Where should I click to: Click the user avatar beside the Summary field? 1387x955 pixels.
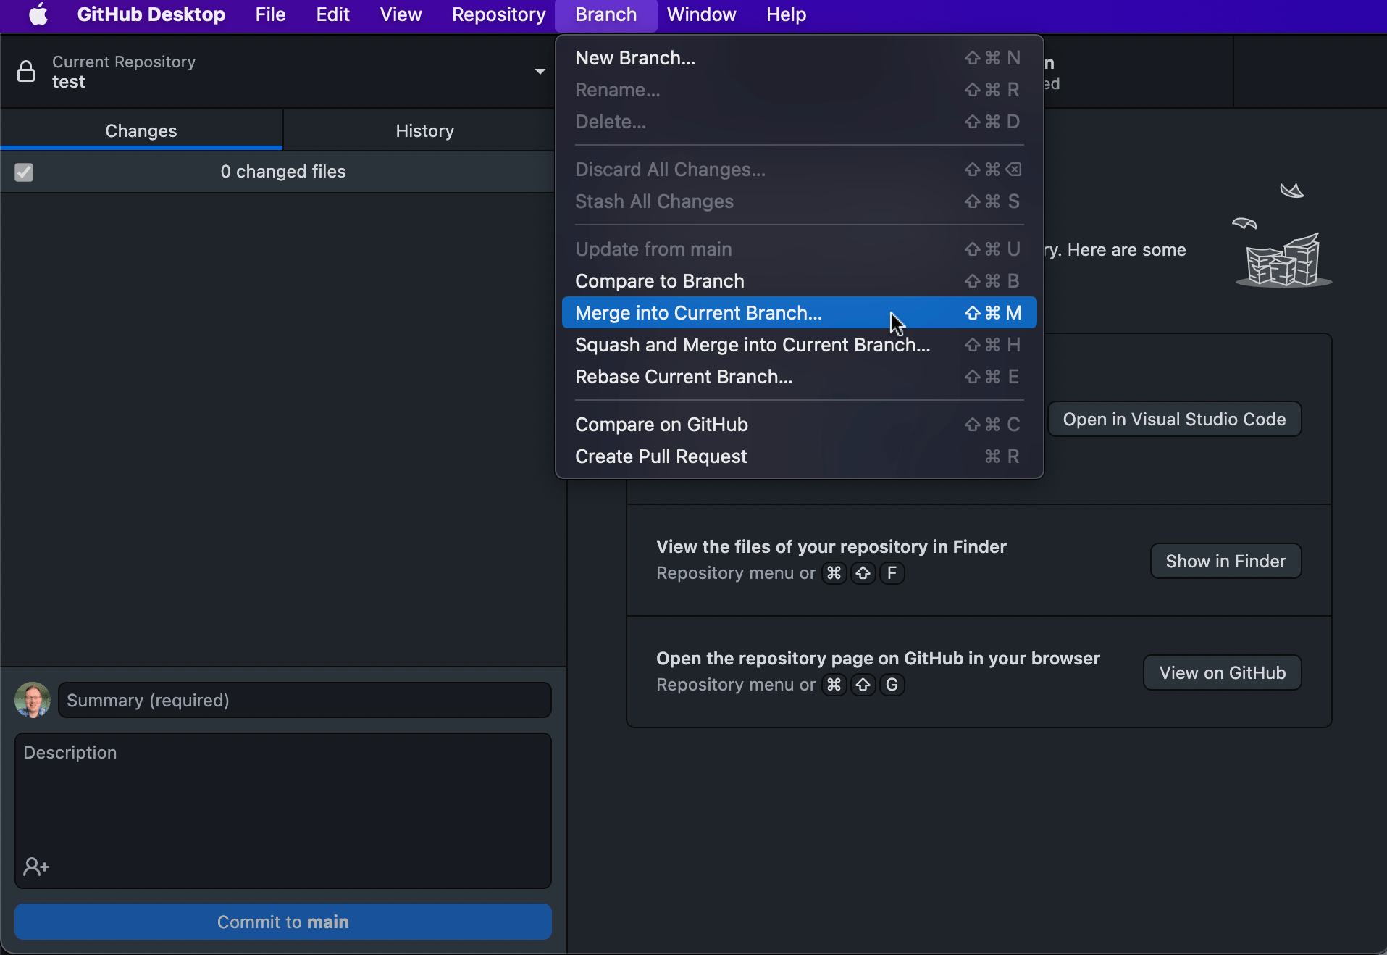click(32, 699)
